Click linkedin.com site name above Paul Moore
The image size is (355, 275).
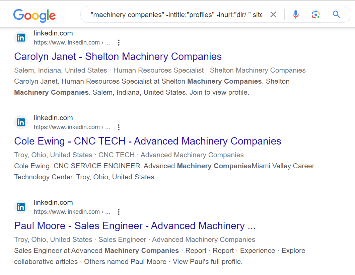[54, 202]
